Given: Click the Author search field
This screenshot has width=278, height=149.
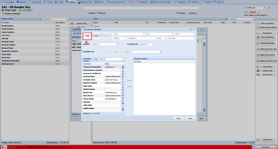Looking at the screenshot, I should tap(119, 38).
